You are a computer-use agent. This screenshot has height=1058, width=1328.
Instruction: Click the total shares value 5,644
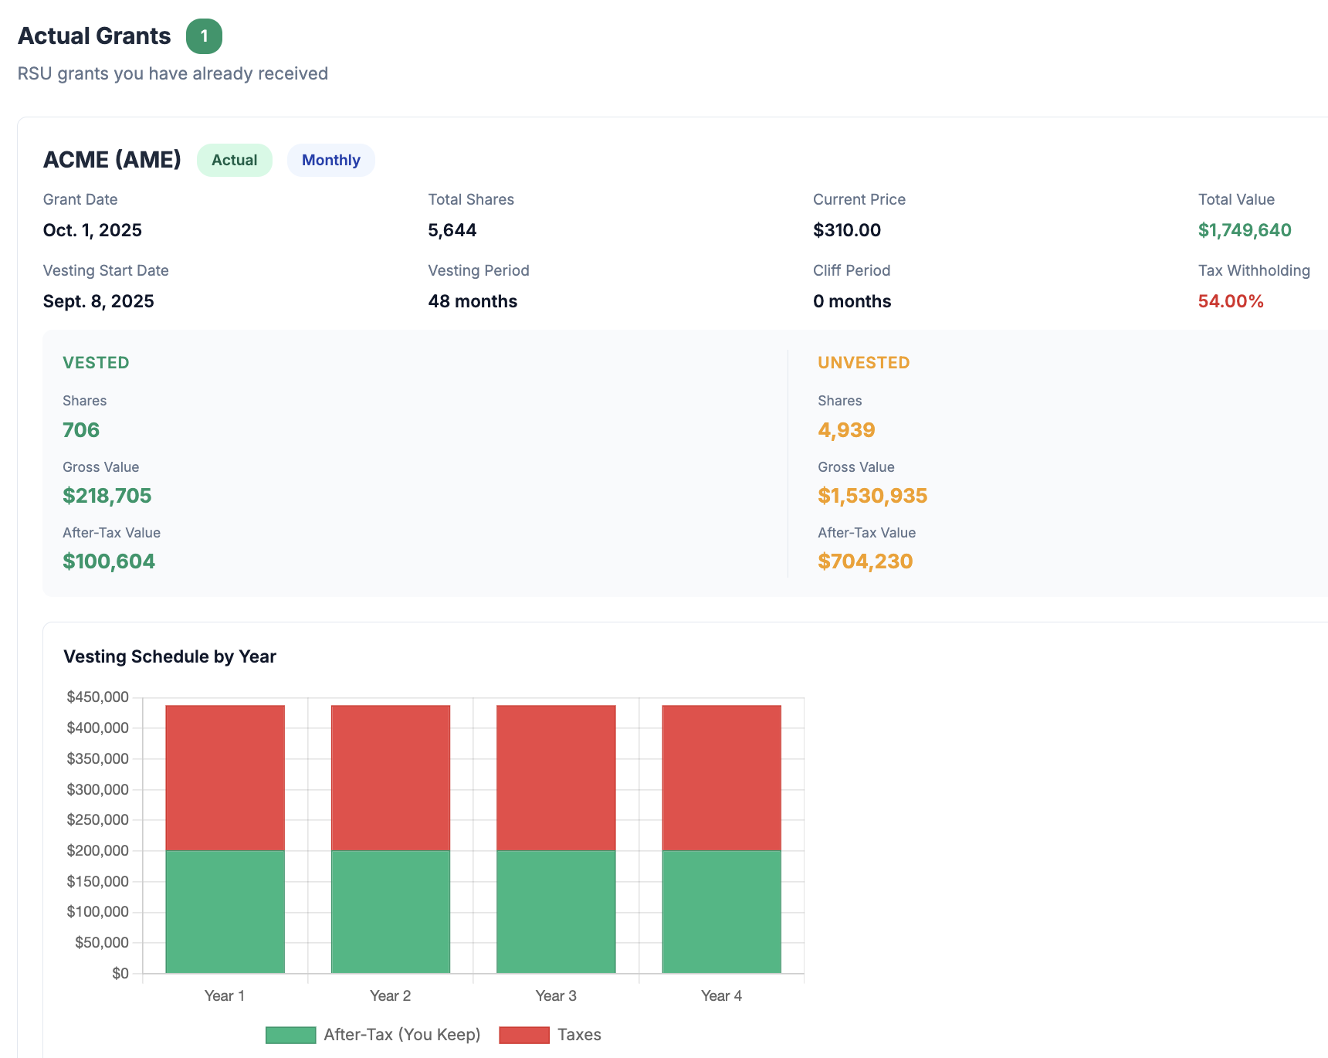point(452,230)
